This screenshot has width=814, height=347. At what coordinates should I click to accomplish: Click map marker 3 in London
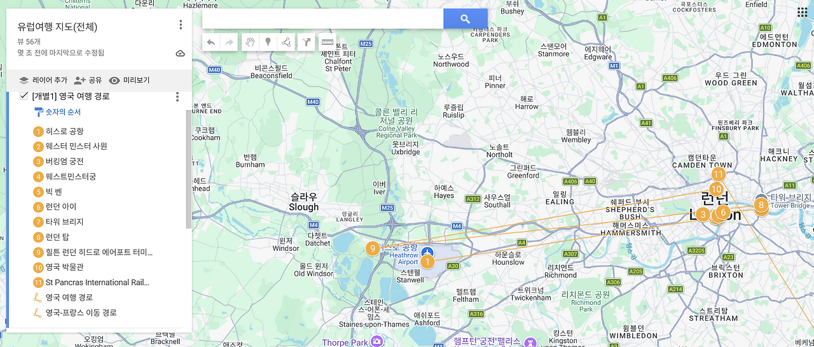click(x=703, y=215)
